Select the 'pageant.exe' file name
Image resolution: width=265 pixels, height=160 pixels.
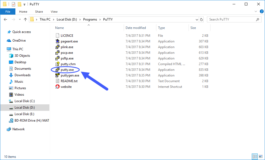pyautogui.click(x=69, y=41)
